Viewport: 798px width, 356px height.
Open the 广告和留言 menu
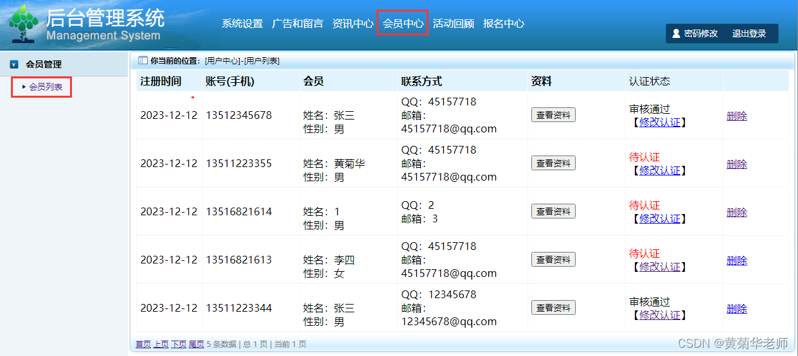(x=297, y=24)
